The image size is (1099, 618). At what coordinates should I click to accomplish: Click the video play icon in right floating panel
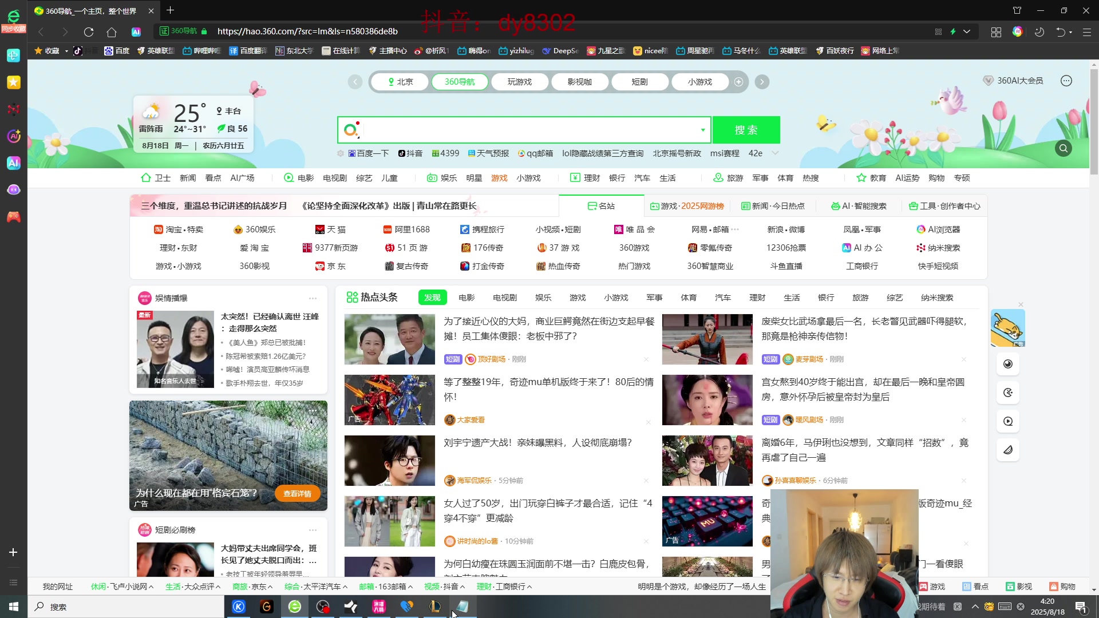pos(1008,421)
